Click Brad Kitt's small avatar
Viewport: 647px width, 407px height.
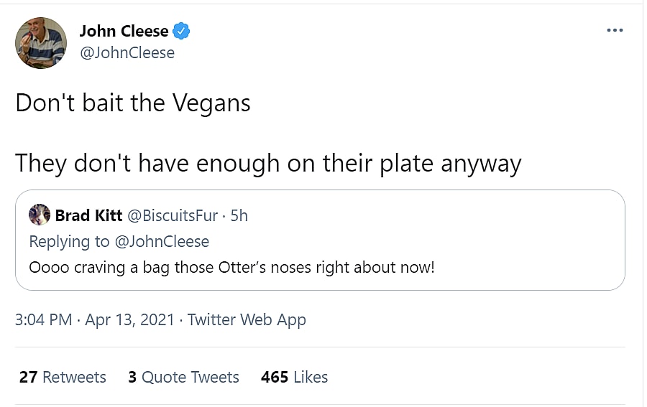(x=40, y=215)
